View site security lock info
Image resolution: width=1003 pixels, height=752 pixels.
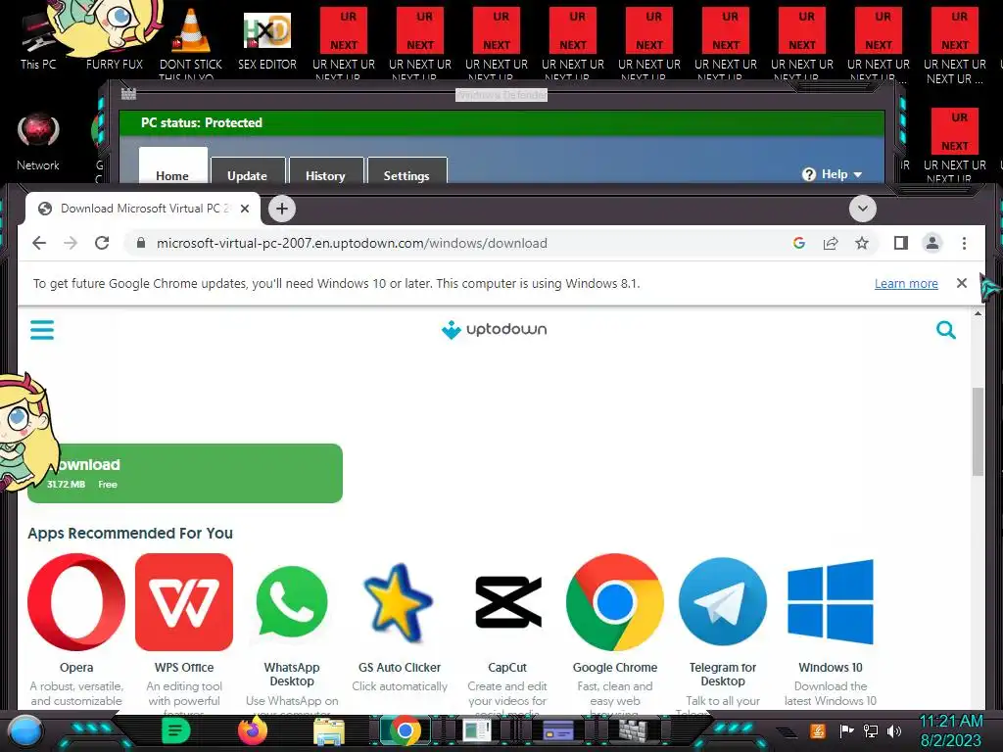pos(141,243)
